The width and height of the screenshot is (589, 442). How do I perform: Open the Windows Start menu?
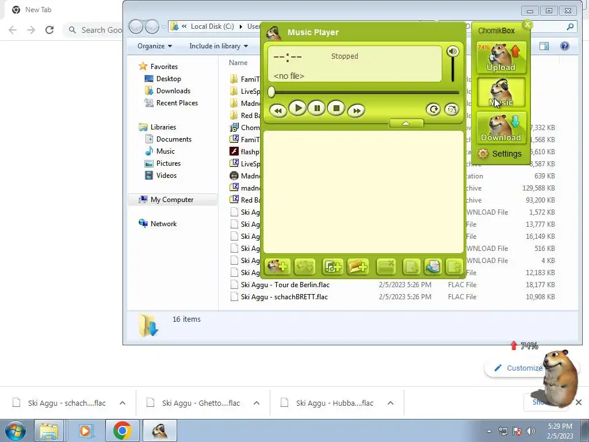tap(16, 430)
